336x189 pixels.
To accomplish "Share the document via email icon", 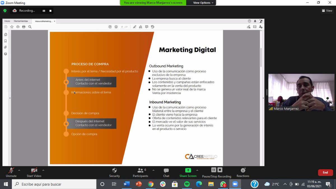I will [x=254, y=27].
